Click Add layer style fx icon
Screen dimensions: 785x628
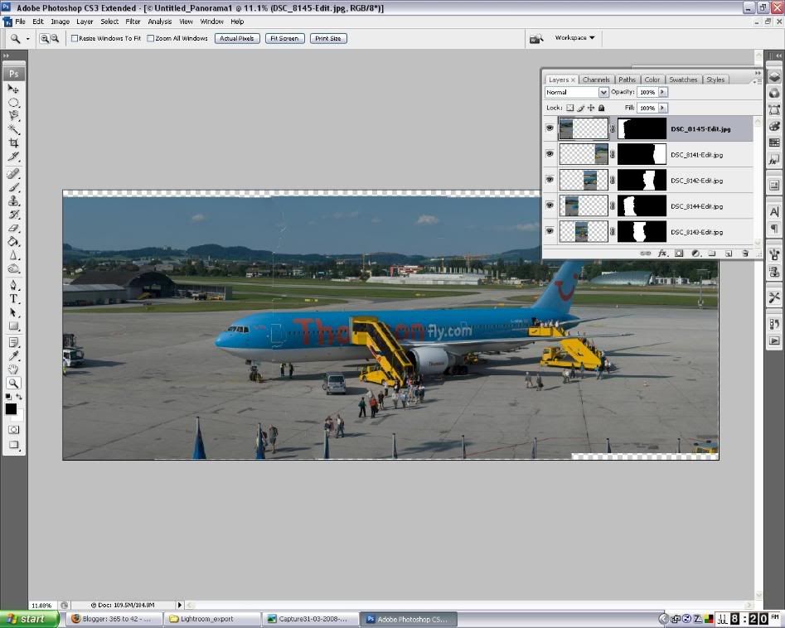661,254
